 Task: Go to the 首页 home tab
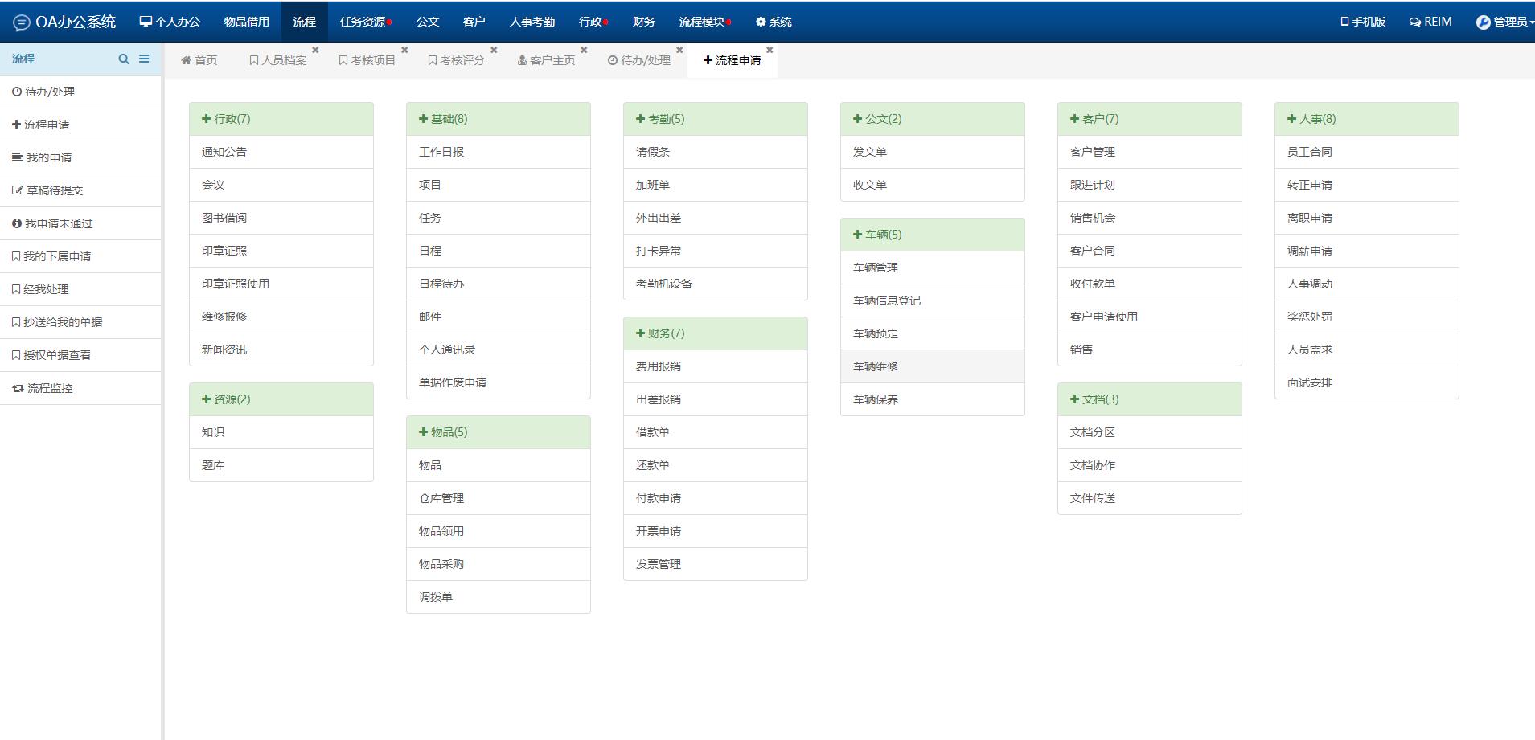tap(199, 60)
